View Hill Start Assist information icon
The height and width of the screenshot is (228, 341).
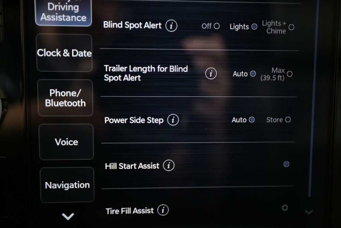[x=168, y=166]
